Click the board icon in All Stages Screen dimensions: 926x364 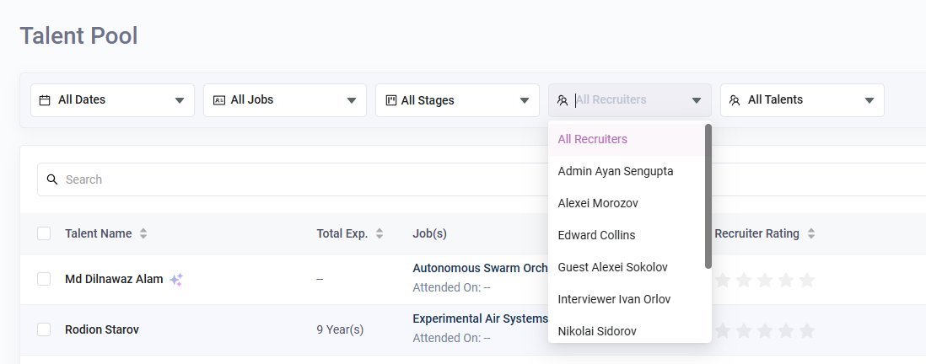point(391,100)
